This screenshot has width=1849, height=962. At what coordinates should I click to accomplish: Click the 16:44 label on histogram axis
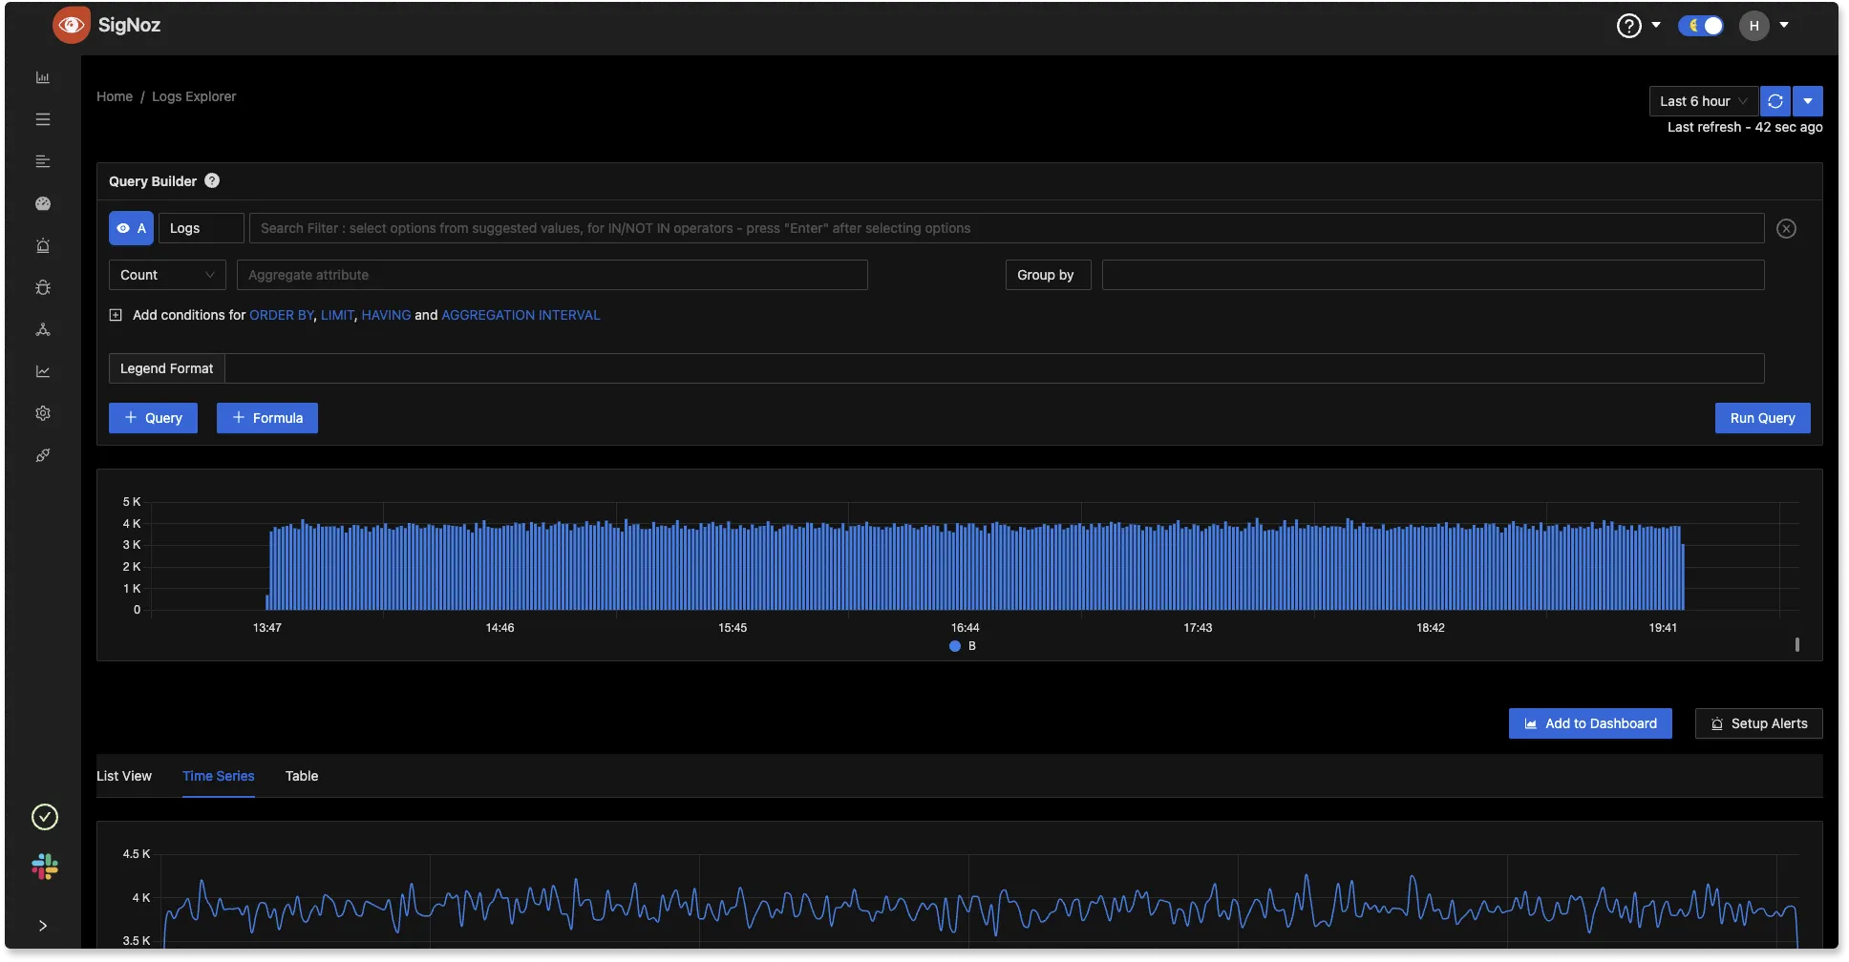click(x=966, y=628)
